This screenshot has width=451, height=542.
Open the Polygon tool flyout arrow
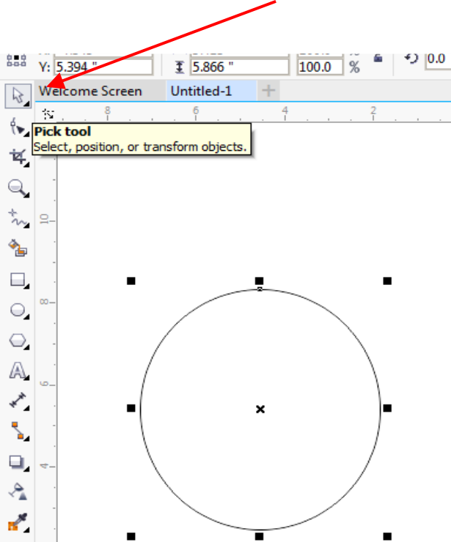point(27,347)
